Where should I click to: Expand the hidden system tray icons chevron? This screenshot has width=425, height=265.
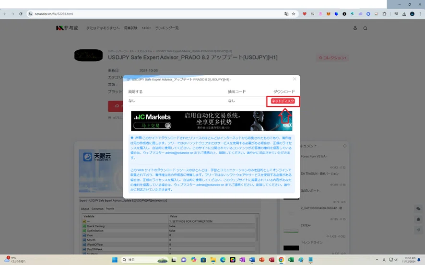(x=377, y=260)
